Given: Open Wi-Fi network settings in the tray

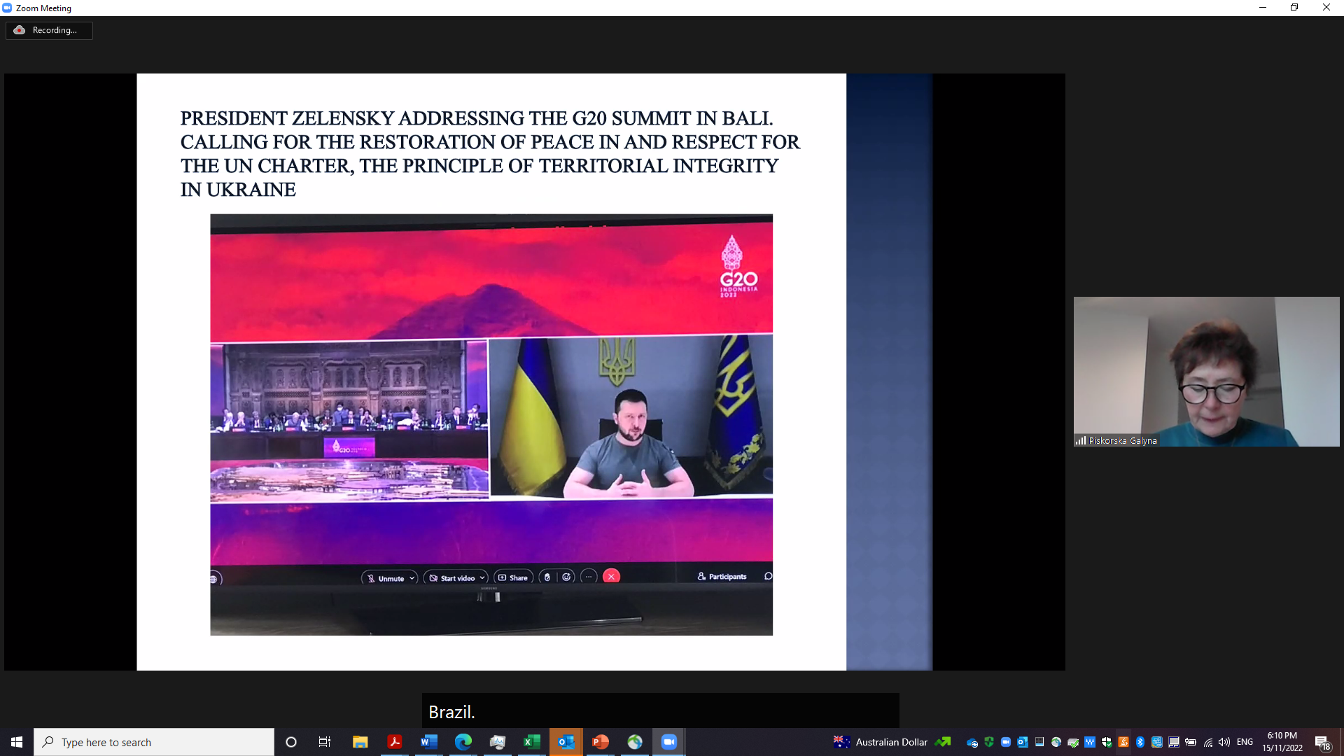Looking at the screenshot, I should coord(1207,742).
